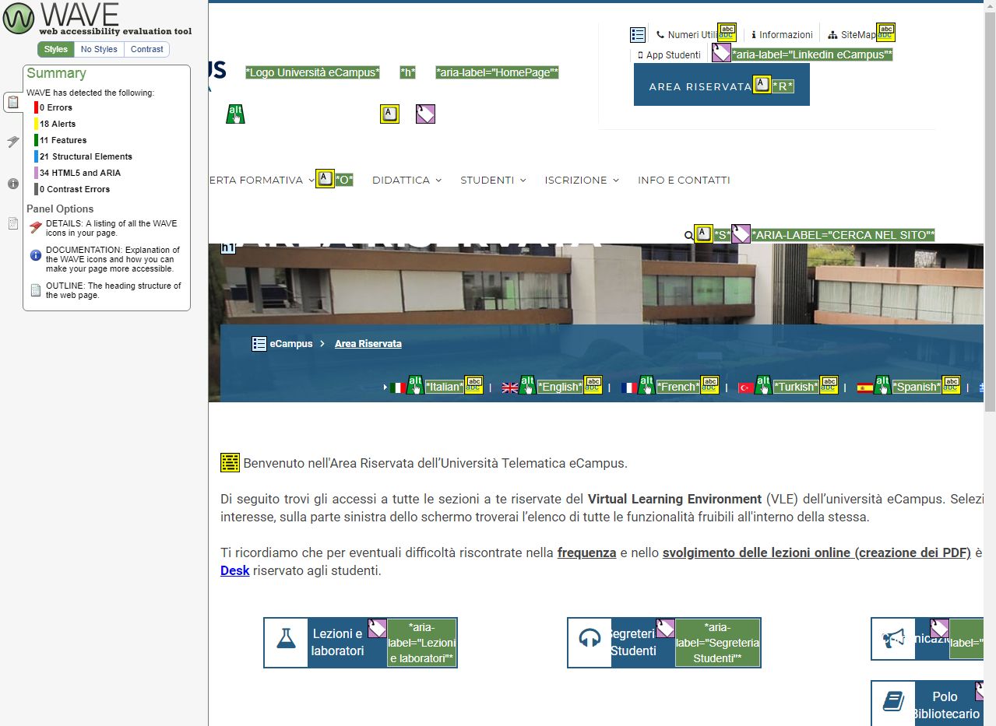Switch WAVE view to Styles
Image resolution: width=996 pixels, height=726 pixels.
pos(55,49)
